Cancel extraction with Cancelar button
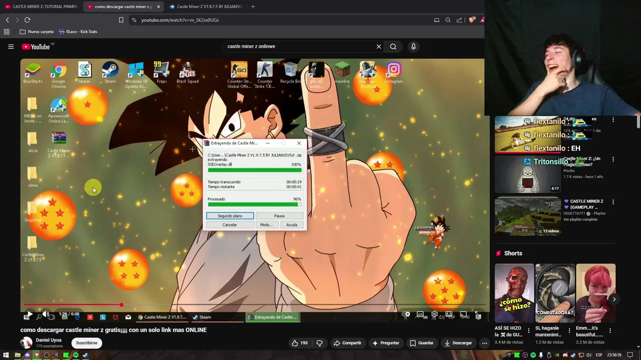This screenshot has height=360, width=641. coord(230,225)
